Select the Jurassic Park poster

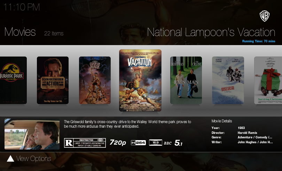tap(13, 80)
